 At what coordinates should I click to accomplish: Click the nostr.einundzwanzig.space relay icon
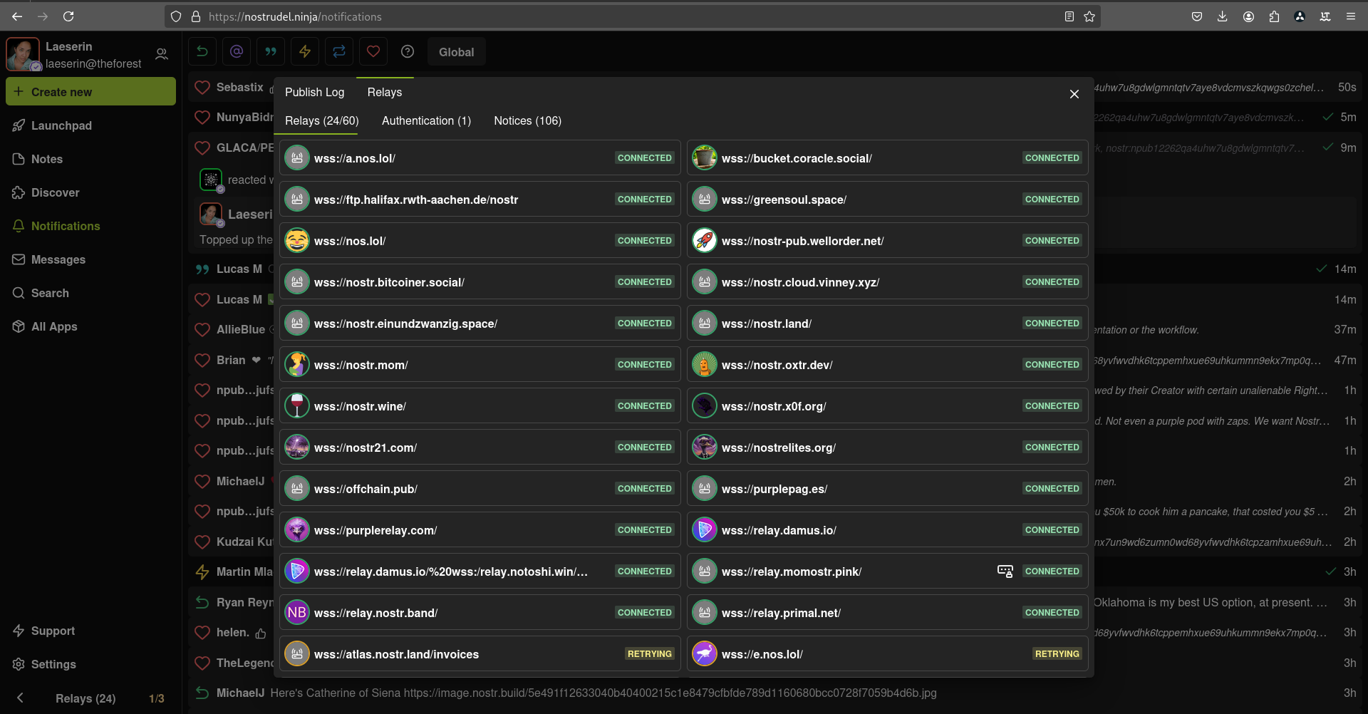297,324
